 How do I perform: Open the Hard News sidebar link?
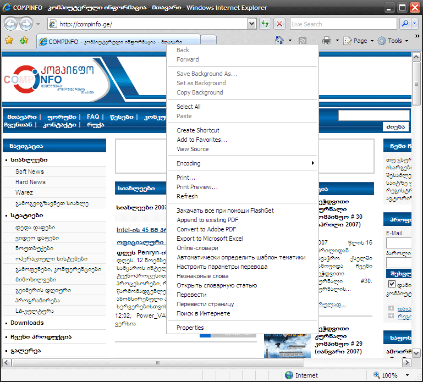point(30,182)
